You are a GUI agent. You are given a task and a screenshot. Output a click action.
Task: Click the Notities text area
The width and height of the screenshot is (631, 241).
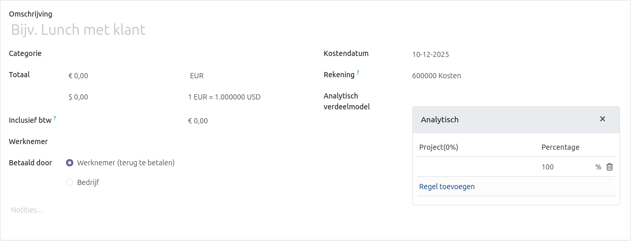[x=156, y=210]
